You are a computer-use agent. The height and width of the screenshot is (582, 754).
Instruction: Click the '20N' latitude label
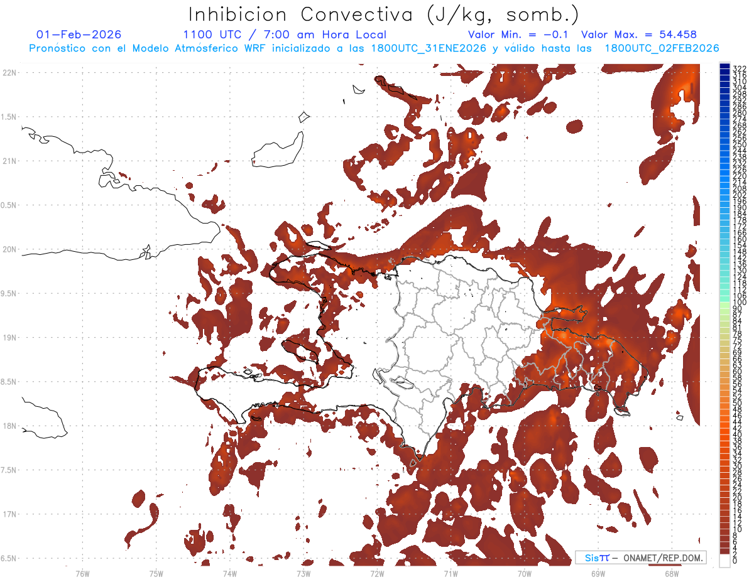click(9, 249)
